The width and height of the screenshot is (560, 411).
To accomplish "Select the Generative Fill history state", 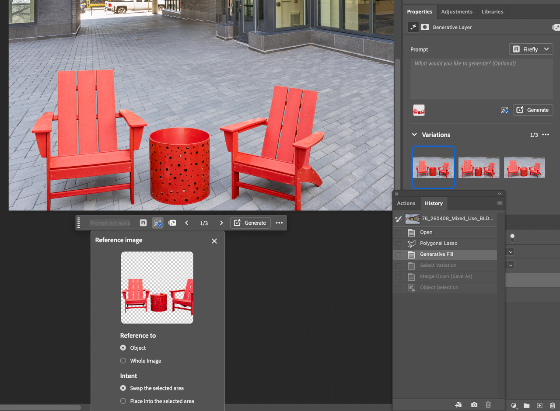I will tap(445, 254).
